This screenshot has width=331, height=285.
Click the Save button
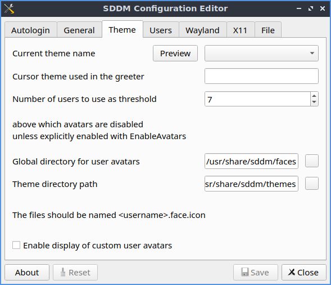(x=256, y=273)
